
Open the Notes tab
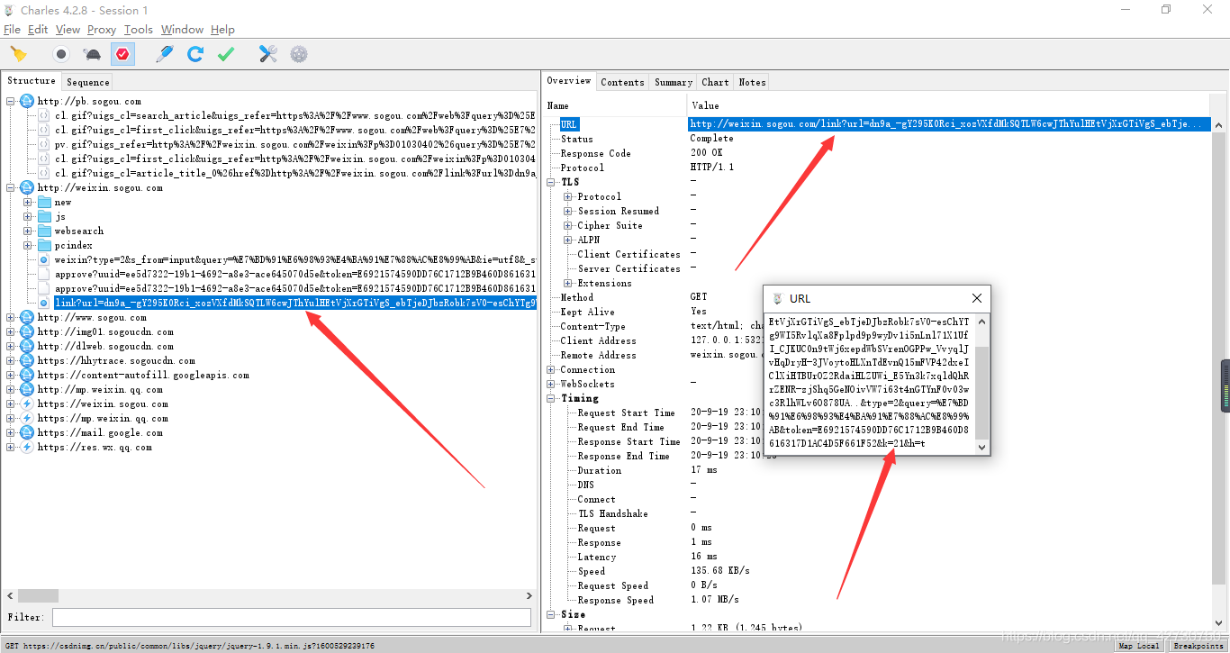(752, 82)
